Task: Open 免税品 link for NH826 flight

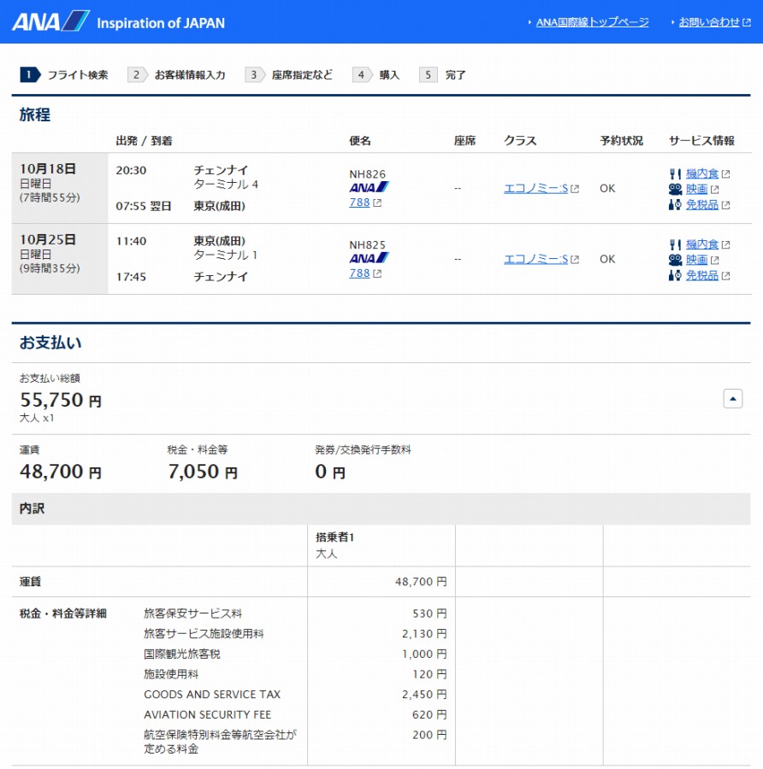Action: (702, 204)
